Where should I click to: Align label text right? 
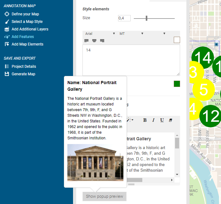click(102, 40)
